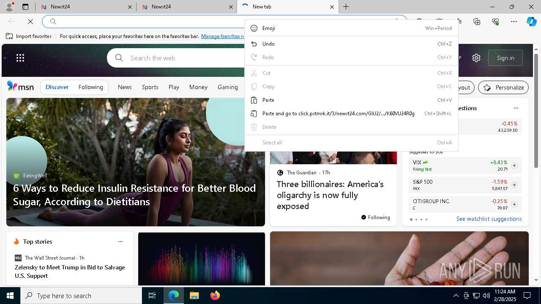Open the Manage favorites link
The width and height of the screenshot is (541, 304).
click(223, 36)
